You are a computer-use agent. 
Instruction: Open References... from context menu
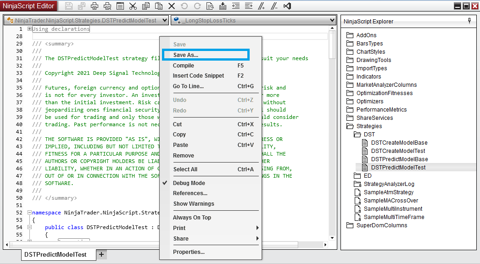[190, 193]
